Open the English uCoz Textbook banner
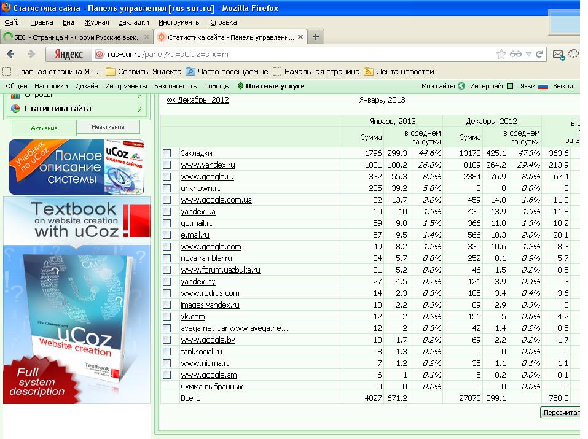588x439 pixels. click(77, 300)
